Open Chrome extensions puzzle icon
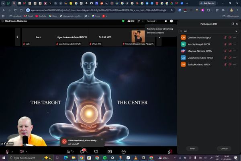 click(208, 10)
